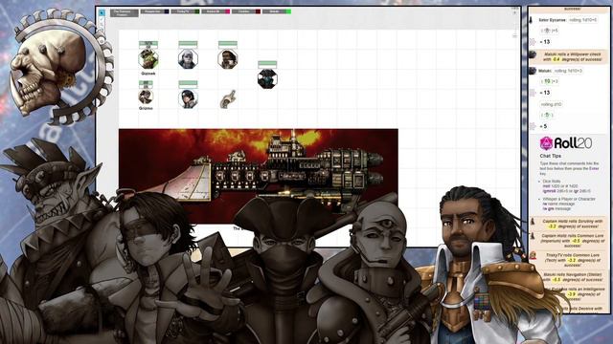Image resolution: width=613 pixels, height=344 pixels.
Task: Click the dark green player color swatch
Action: click(x=197, y=11)
